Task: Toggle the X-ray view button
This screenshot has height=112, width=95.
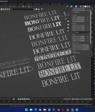Action: [81, 7]
